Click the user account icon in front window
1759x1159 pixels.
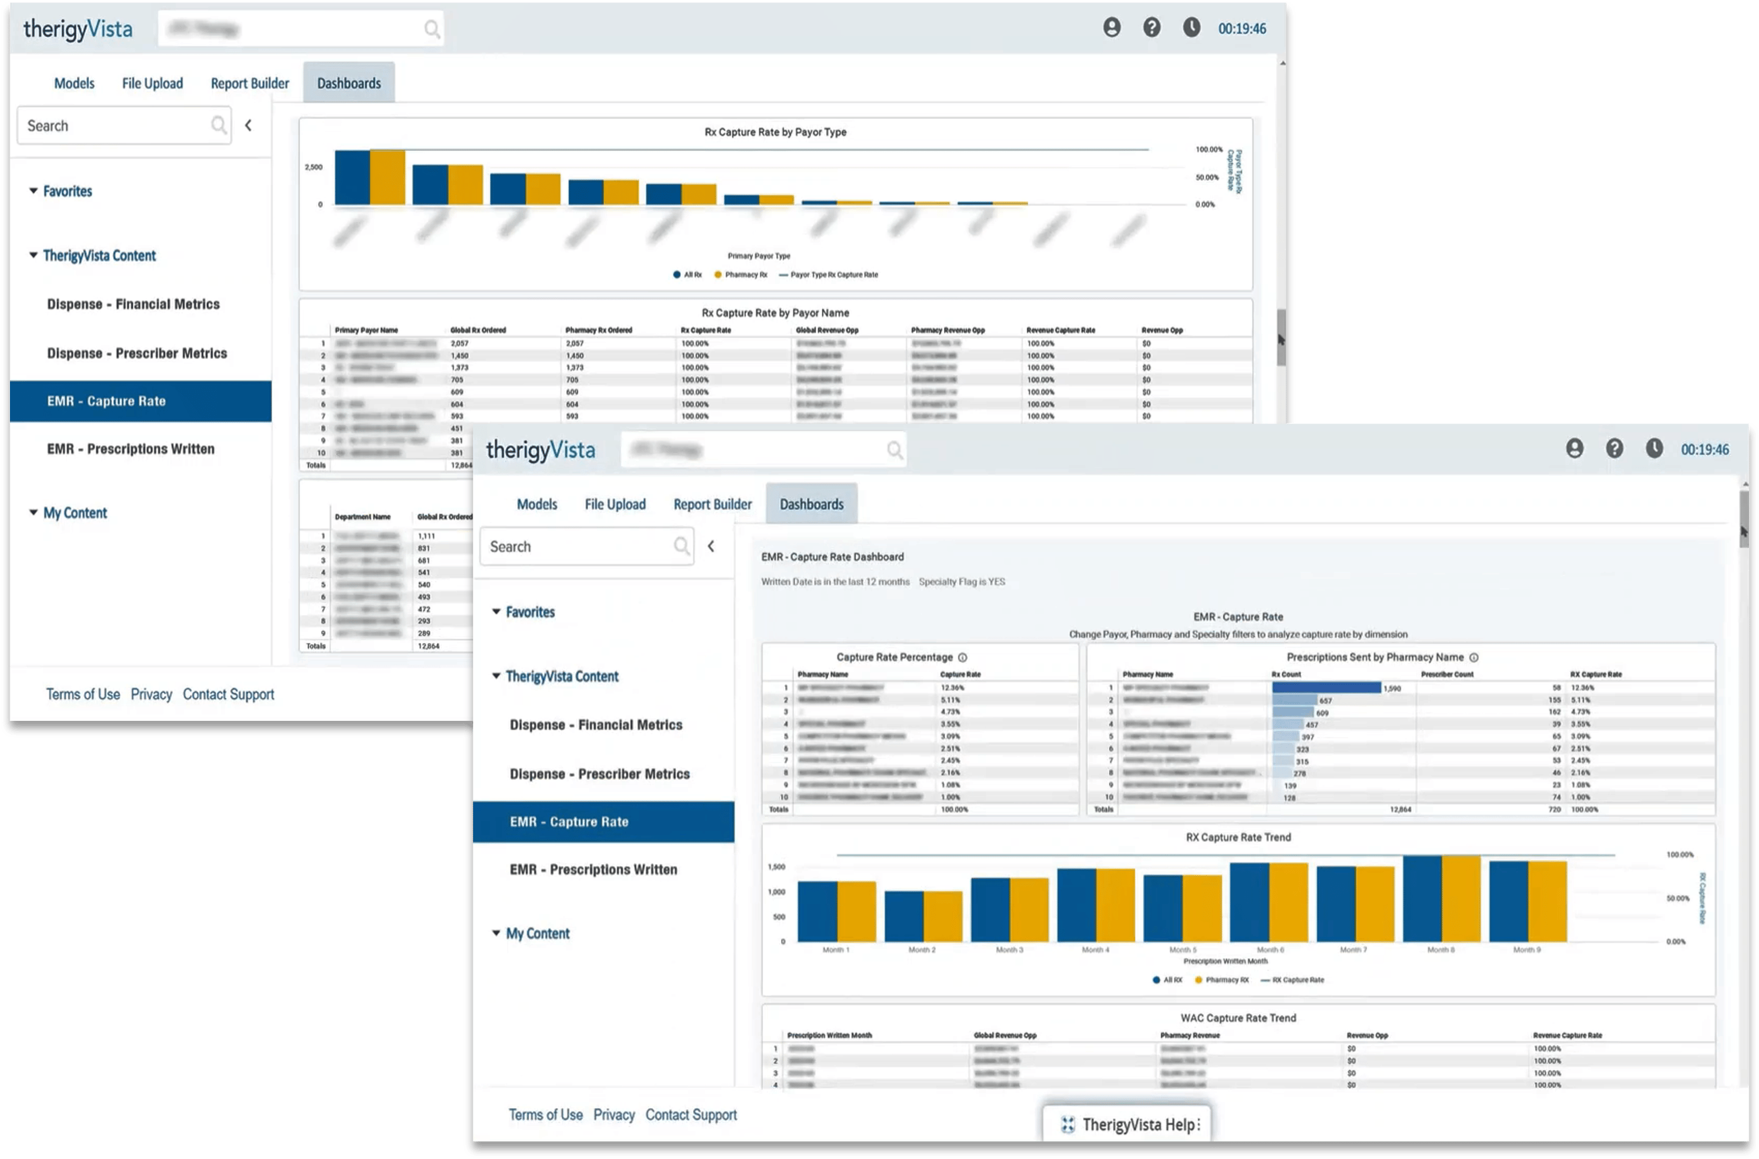click(x=1574, y=449)
